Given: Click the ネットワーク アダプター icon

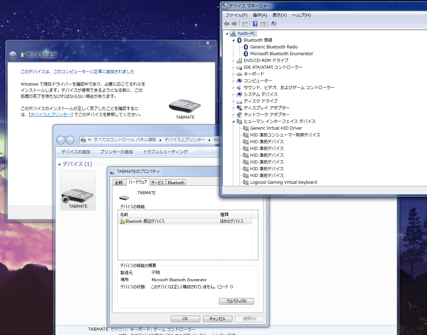Looking at the screenshot, I should click(239, 114).
